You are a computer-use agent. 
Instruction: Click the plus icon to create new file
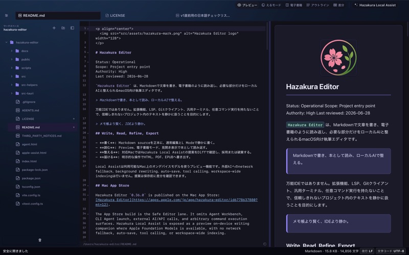54,28
